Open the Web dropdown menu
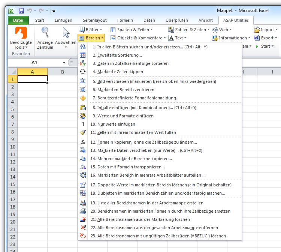 (222, 30)
